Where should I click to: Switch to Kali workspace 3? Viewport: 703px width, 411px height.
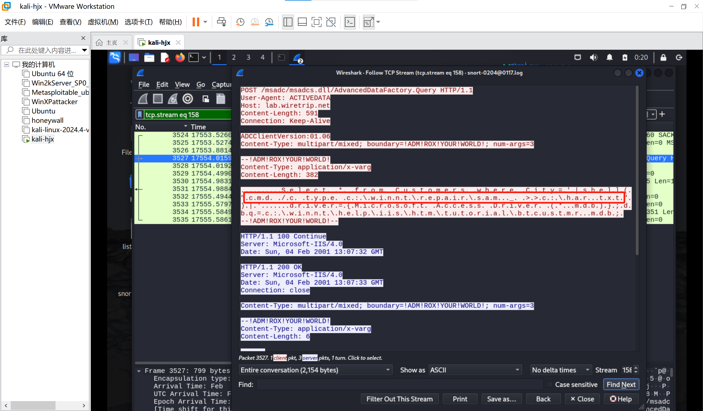pos(248,57)
